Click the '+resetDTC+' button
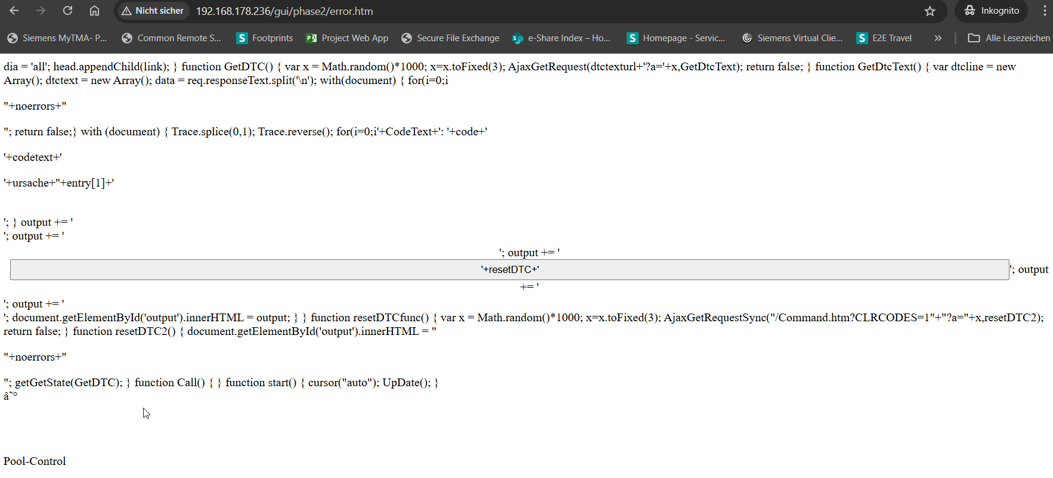 510,269
